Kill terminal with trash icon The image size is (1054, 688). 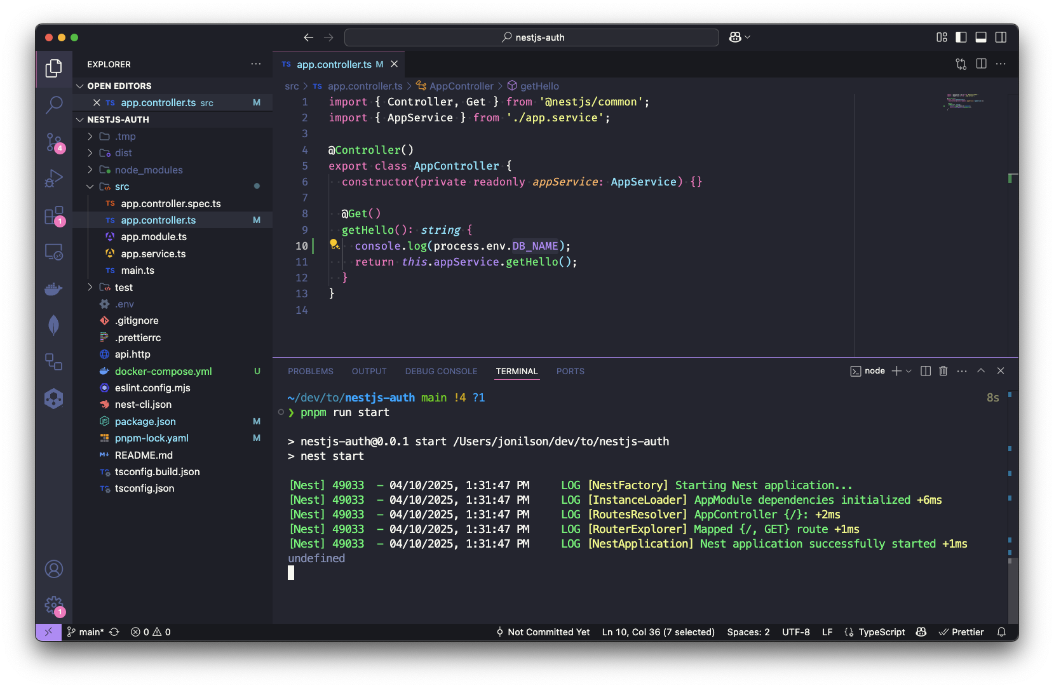(x=943, y=371)
